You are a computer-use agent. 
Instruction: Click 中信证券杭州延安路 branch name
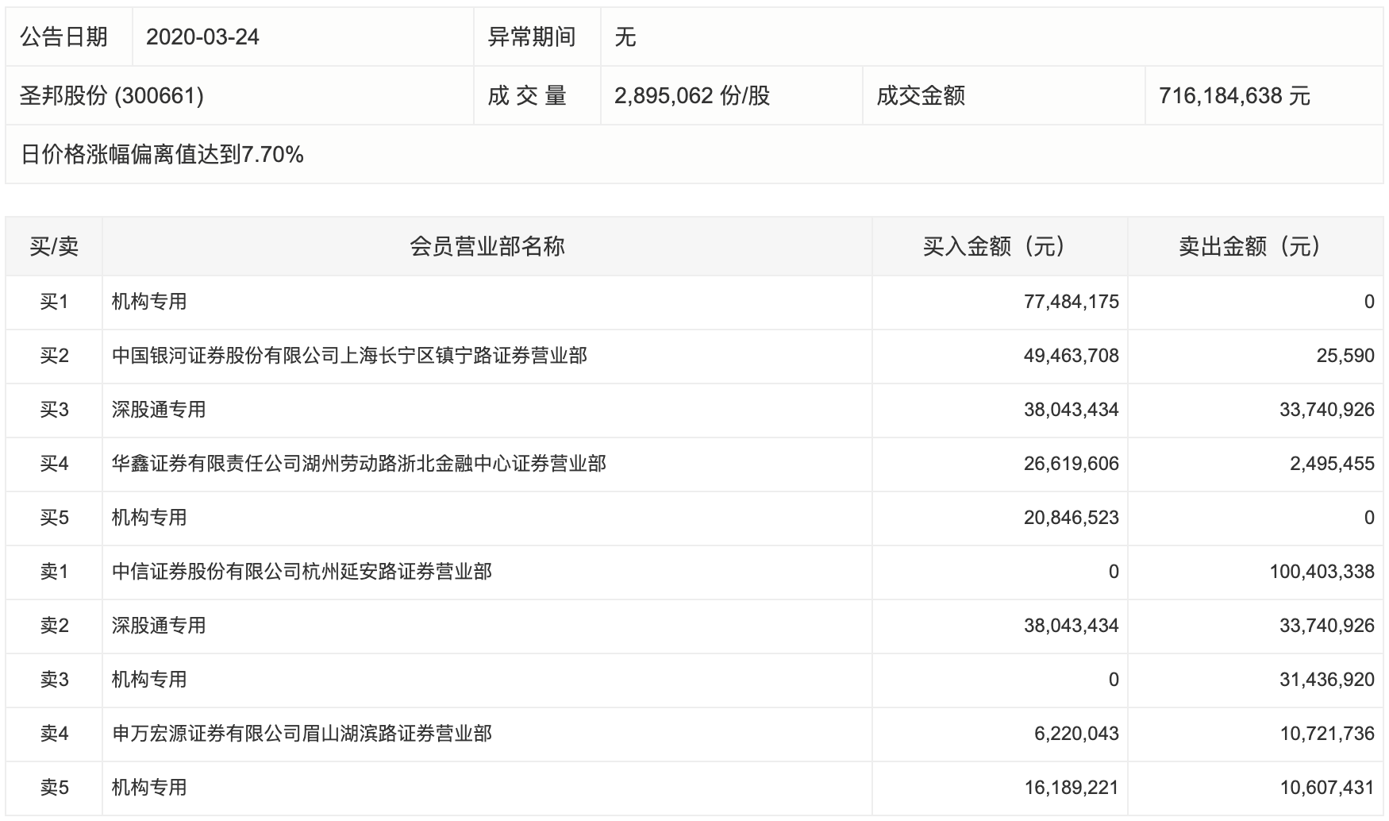pyautogui.click(x=302, y=572)
